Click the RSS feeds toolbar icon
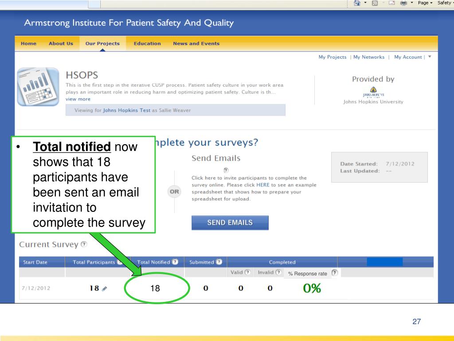This screenshot has height=341, width=454. coord(375,3)
